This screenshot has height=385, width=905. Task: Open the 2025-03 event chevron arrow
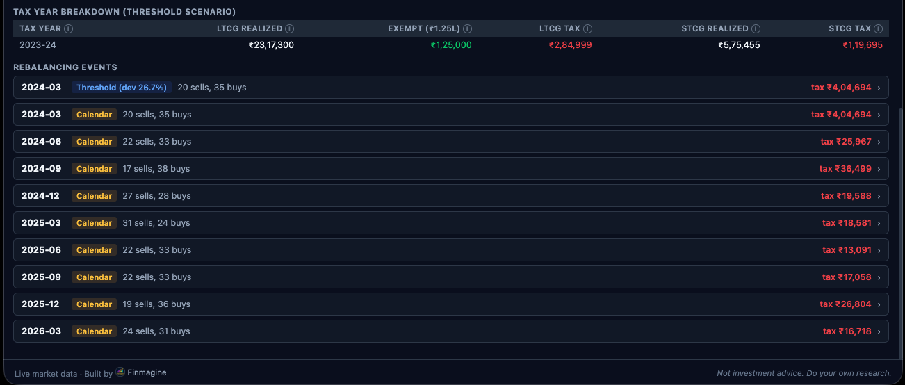(x=879, y=223)
